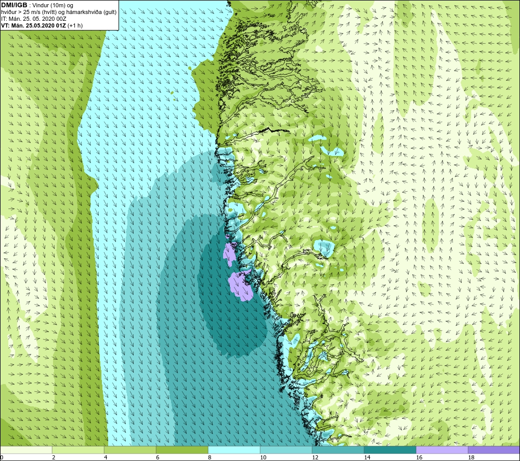Click the "IT: Mán. 25. 05. 2020 00Z" line
Viewport: 520px width, 461px height.
tap(34, 19)
